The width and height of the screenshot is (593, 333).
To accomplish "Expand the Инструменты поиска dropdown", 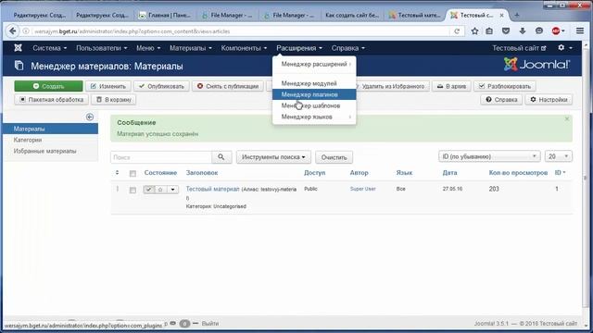I will [x=273, y=157].
